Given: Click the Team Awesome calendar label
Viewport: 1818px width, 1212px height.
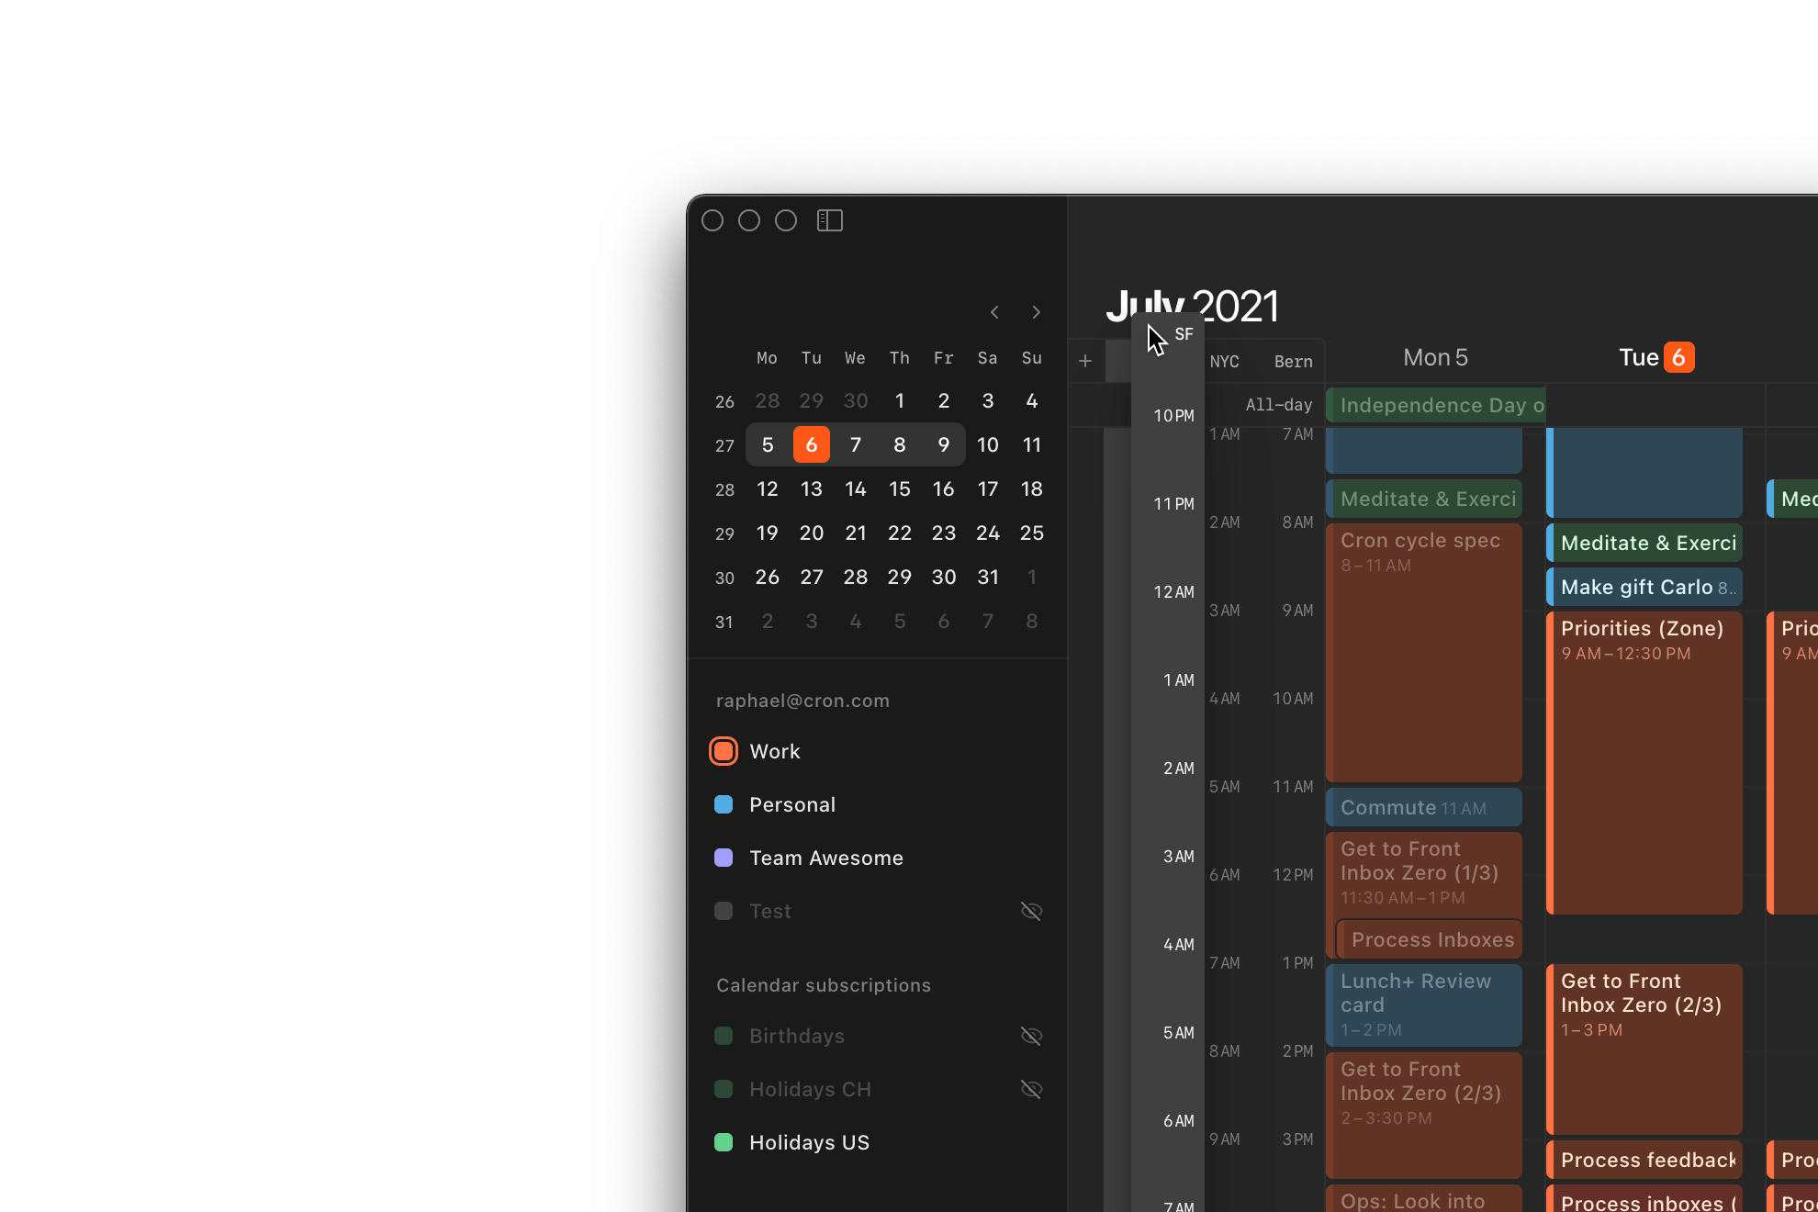Looking at the screenshot, I should [x=826, y=858].
